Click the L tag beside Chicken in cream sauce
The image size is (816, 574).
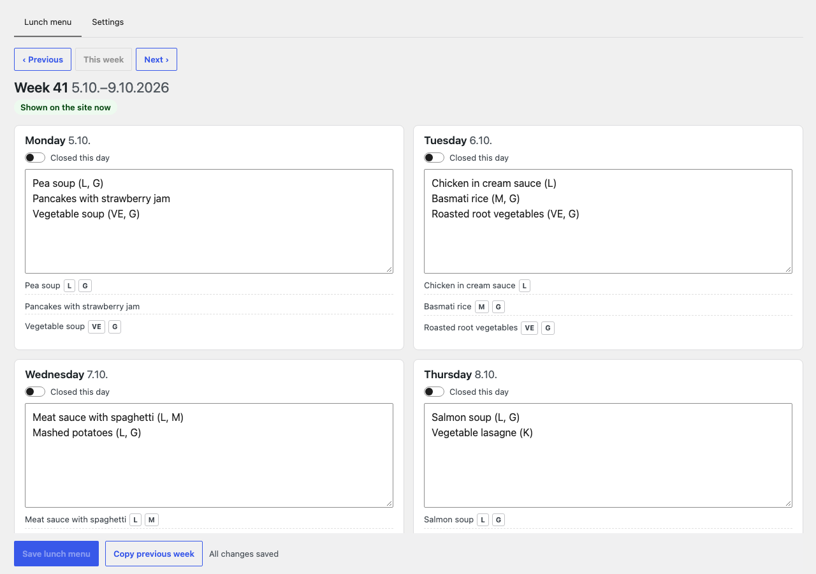[x=525, y=286]
